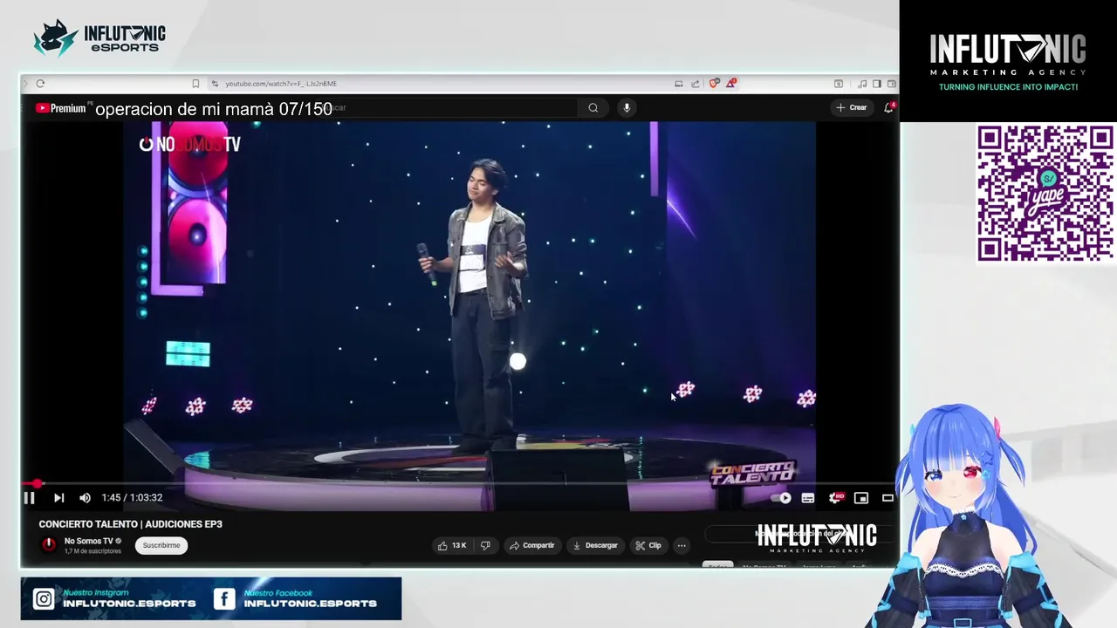
Task: Switch to miniplayer mode
Action: pyautogui.click(x=861, y=498)
